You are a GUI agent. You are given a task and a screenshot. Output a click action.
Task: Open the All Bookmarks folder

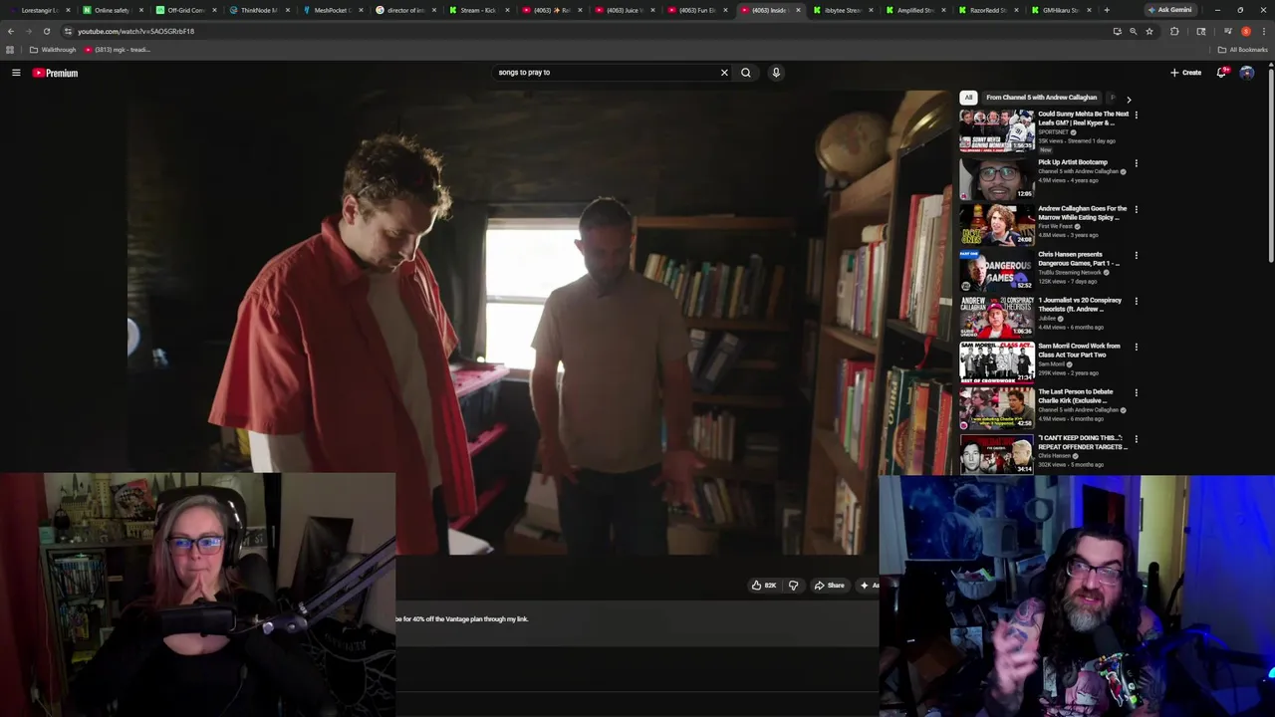tap(1242, 50)
